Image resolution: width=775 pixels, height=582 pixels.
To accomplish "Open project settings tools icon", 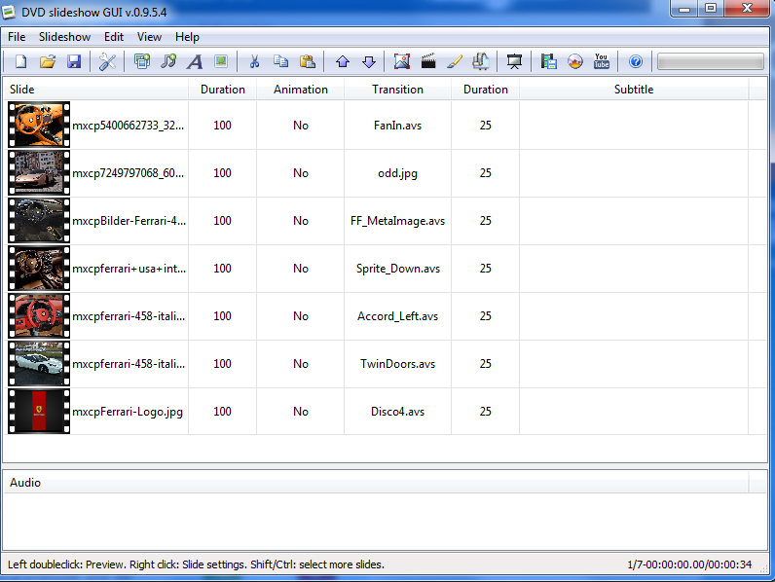I will tap(107, 61).
